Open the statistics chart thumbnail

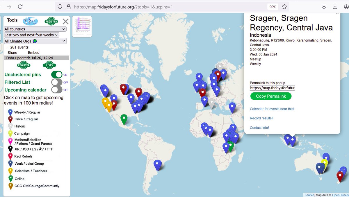coord(82,26)
